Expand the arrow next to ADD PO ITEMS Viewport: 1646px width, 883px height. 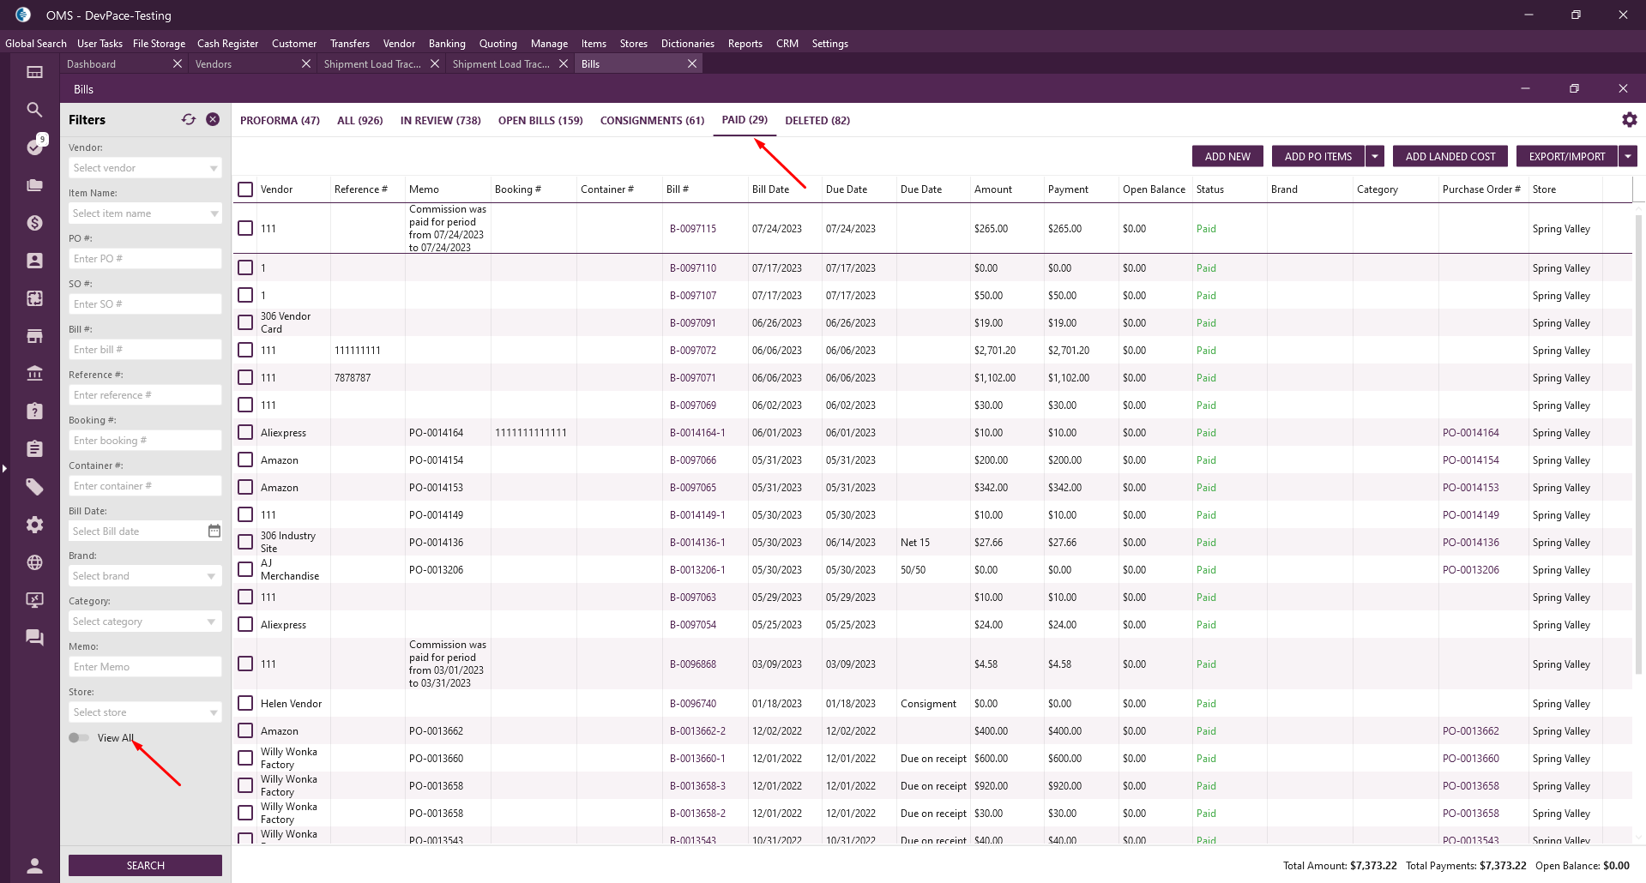(1375, 156)
